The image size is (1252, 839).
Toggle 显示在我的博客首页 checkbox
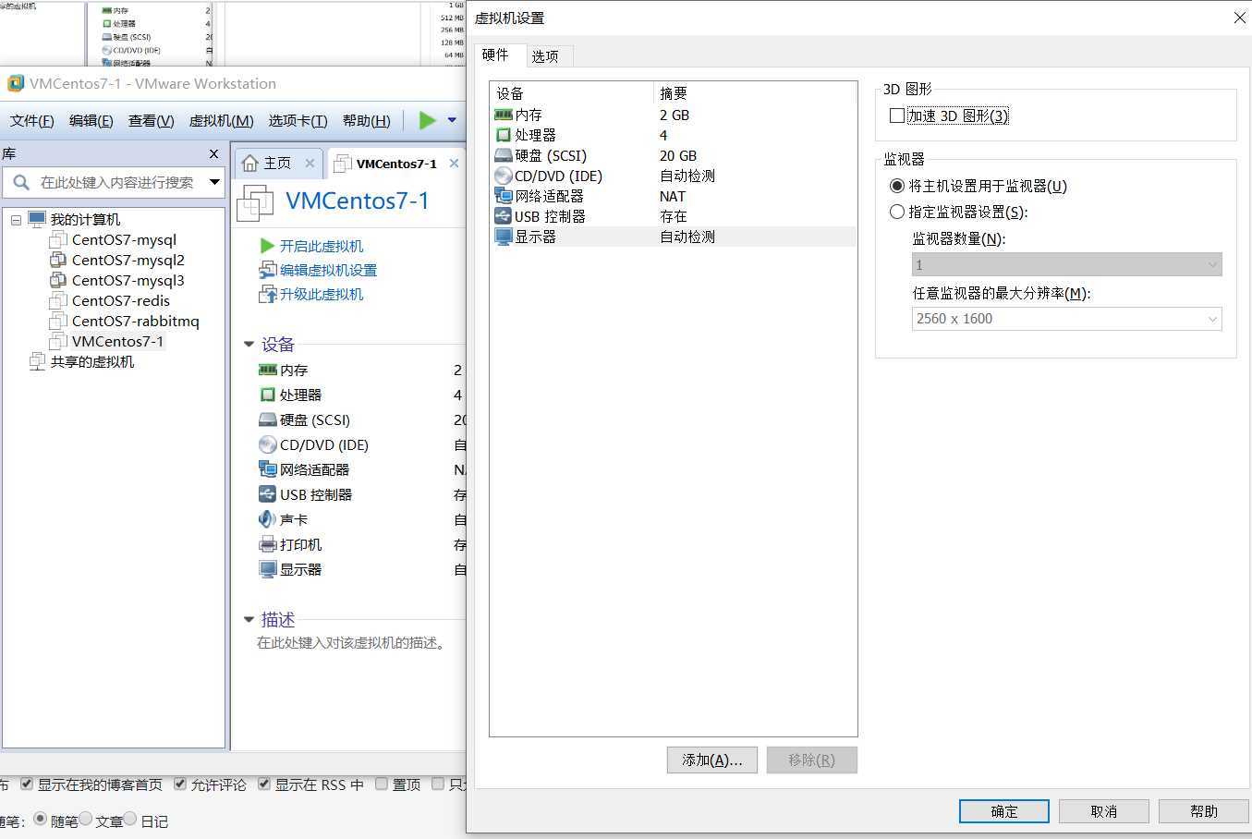coord(27,784)
